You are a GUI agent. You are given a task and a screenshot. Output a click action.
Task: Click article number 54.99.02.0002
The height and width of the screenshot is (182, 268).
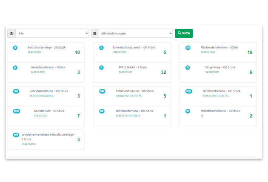click(208, 52)
